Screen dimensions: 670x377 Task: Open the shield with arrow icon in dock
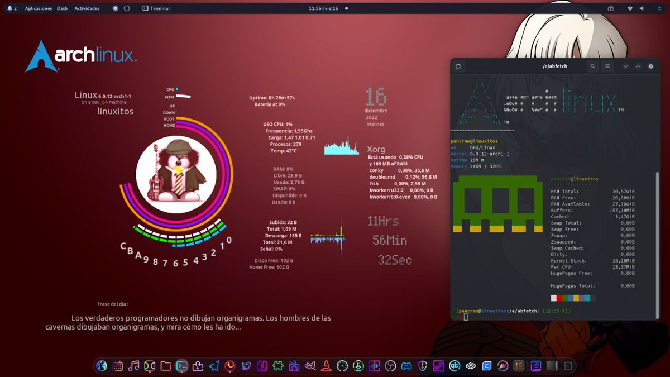coord(423,366)
